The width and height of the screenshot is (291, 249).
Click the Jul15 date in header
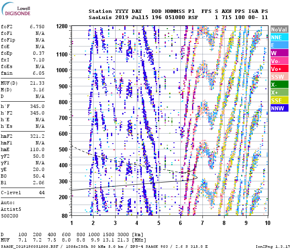[140, 17]
